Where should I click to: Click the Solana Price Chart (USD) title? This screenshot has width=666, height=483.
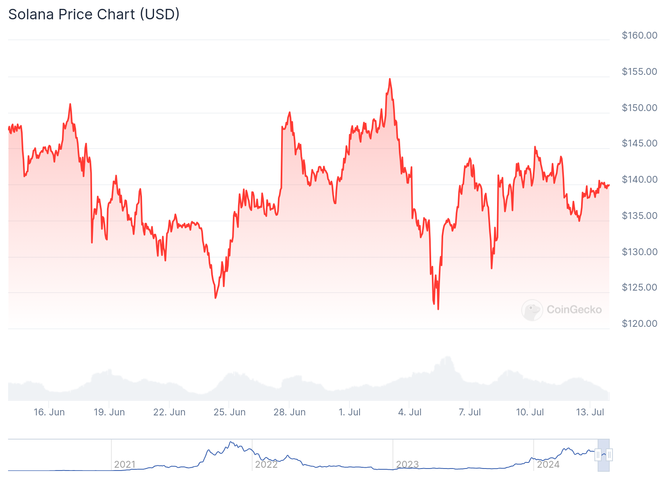click(x=94, y=14)
